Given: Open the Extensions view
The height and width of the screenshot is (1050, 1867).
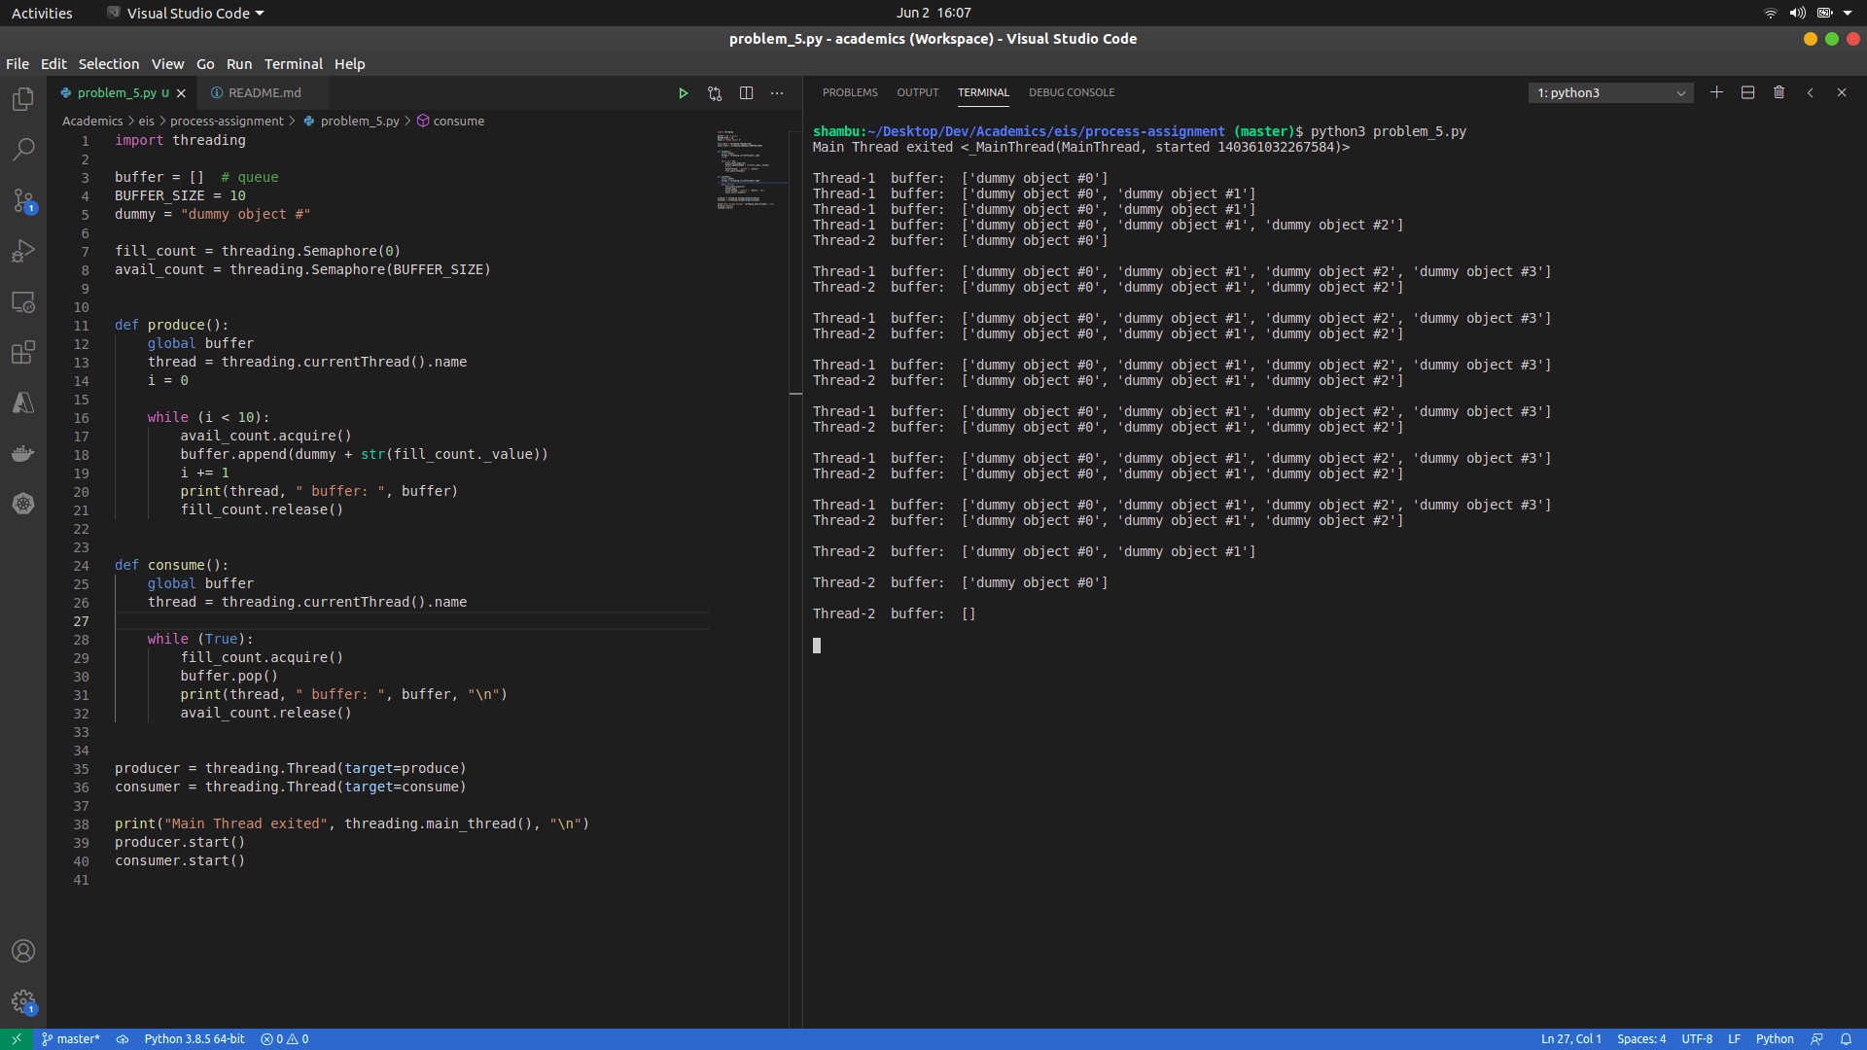Looking at the screenshot, I should (23, 352).
